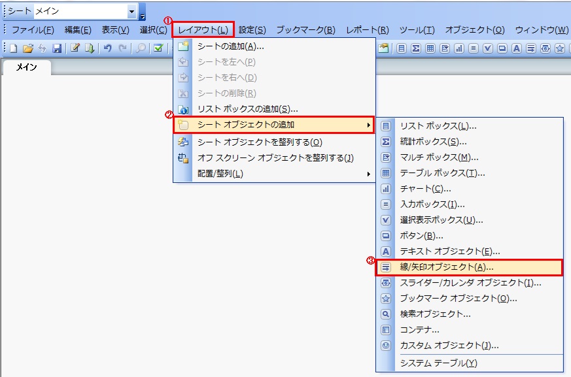Click the sheet properties icon left of list box icon
This screenshot has width=571, height=377.
point(383,48)
